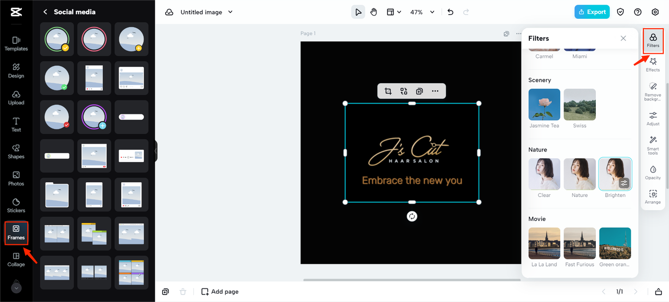Click the horizontal canvas scrollbar
The height and width of the screenshot is (302, 669).
tap(411, 280)
